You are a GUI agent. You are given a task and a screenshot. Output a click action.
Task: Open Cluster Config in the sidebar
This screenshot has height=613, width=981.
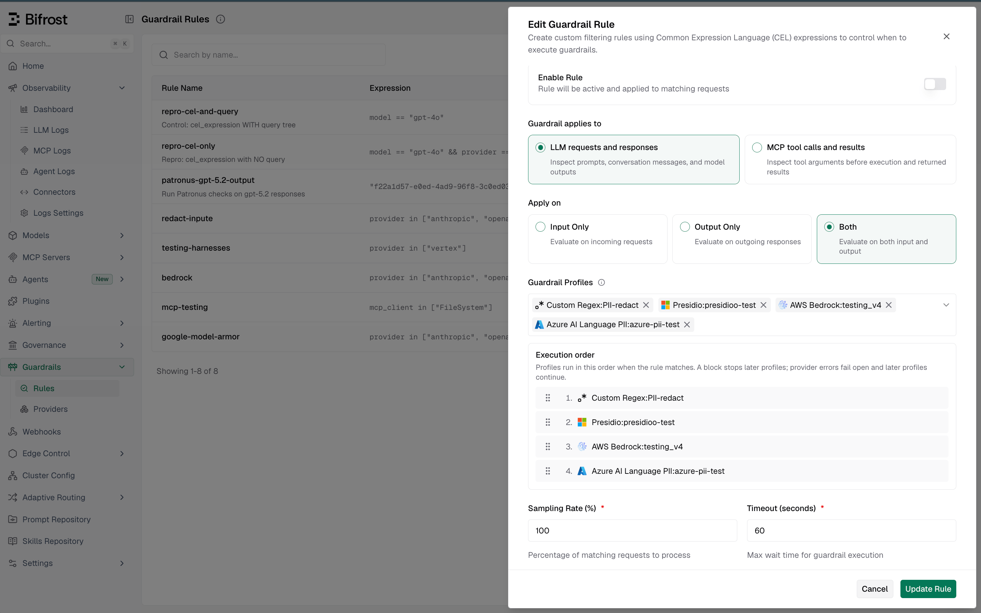tap(67, 475)
